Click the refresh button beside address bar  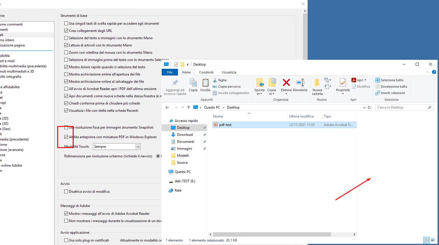(x=369, y=107)
